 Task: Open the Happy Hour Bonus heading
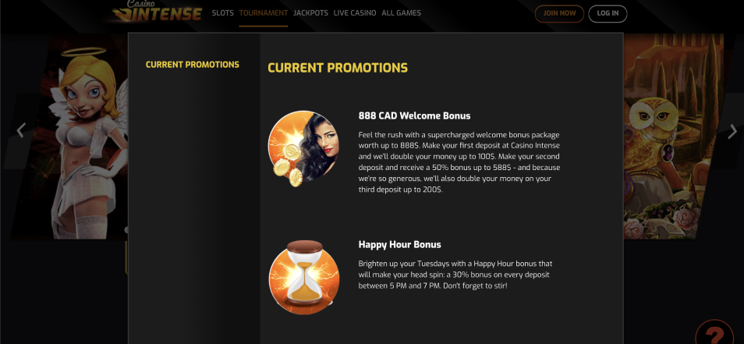point(400,245)
